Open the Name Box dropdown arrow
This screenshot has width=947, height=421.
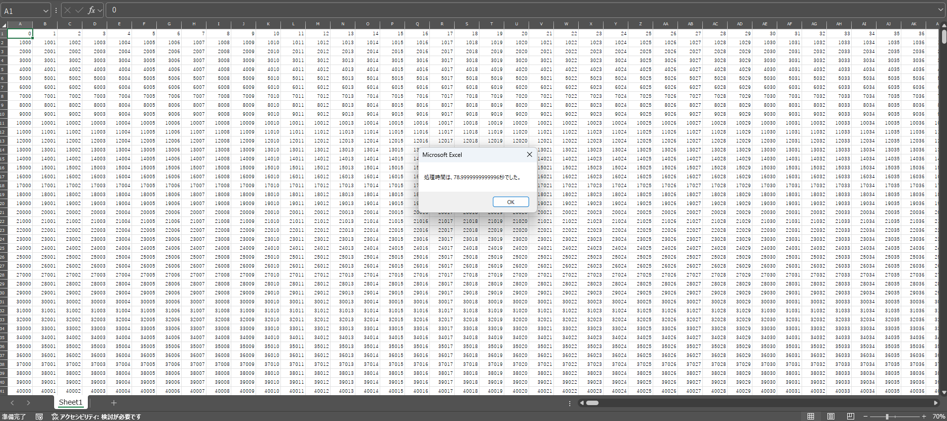[46, 10]
